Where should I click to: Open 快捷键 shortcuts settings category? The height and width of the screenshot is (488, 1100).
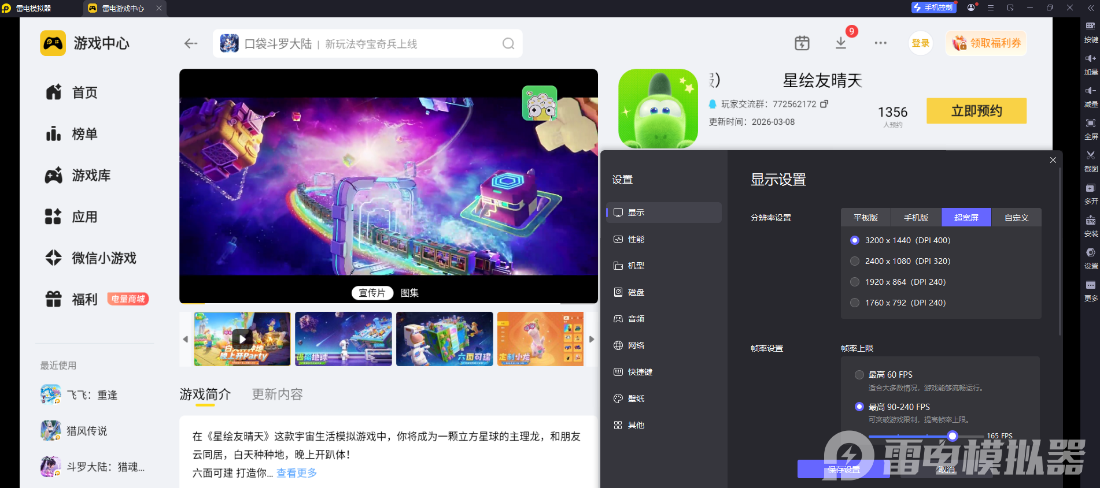[x=664, y=372]
